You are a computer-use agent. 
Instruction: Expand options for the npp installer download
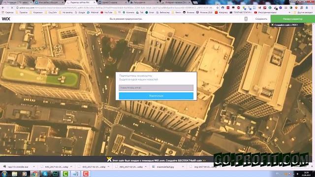click(34, 167)
